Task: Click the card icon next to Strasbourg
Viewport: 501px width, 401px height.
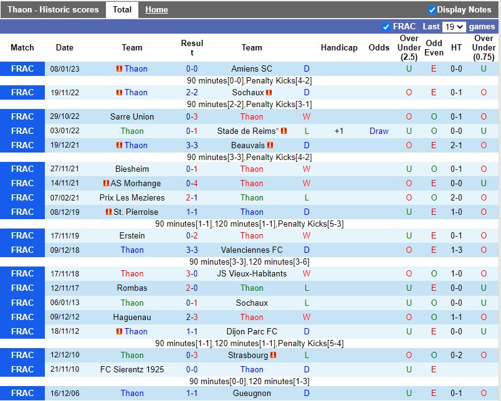Action: pyautogui.click(x=273, y=356)
